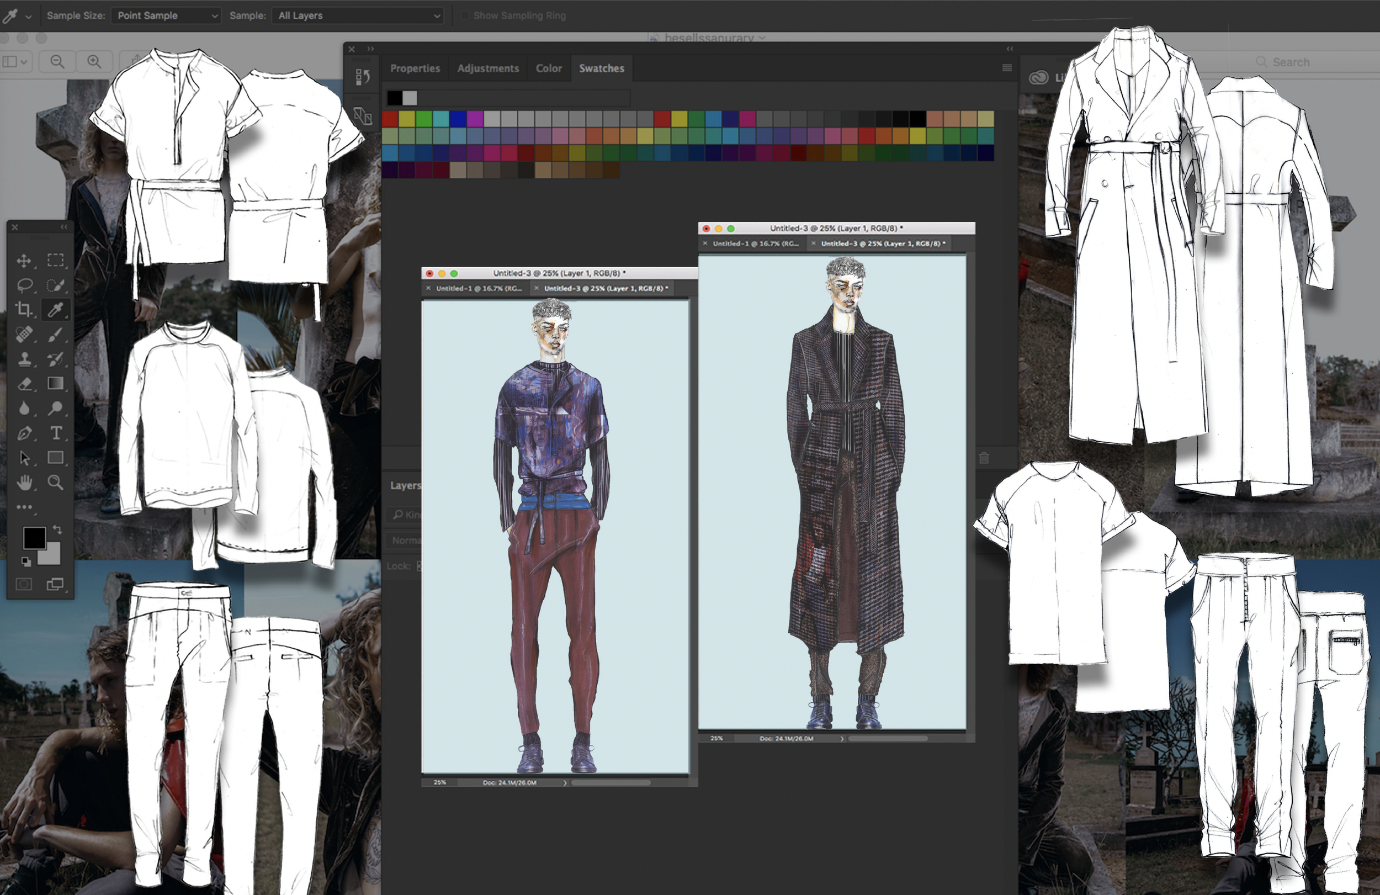Select the Lasso tool

[24, 285]
